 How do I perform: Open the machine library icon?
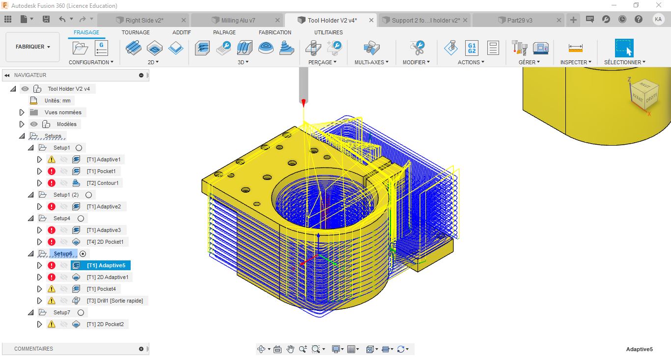tap(540, 48)
